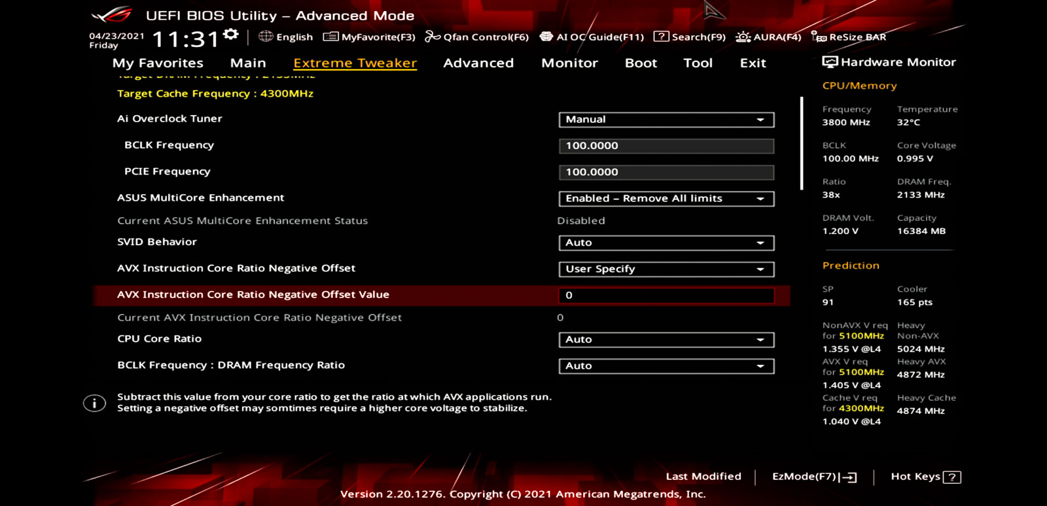Image resolution: width=1047 pixels, height=506 pixels.
Task: Click the date 04/23/2021 Friday
Action: tap(116, 41)
